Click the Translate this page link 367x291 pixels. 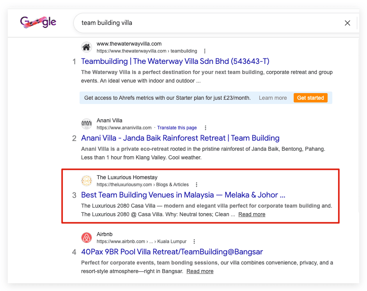177,128
